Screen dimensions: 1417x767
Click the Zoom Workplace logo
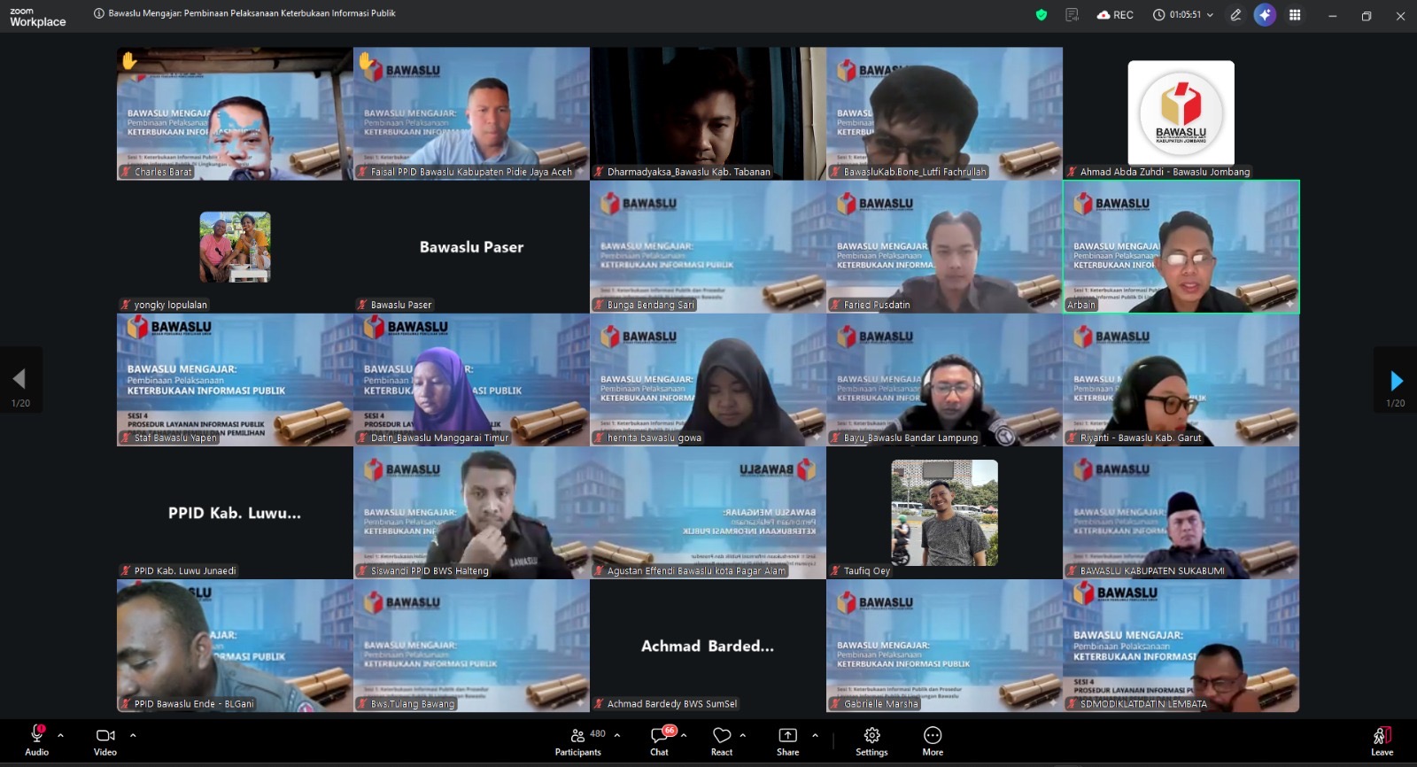click(38, 18)
